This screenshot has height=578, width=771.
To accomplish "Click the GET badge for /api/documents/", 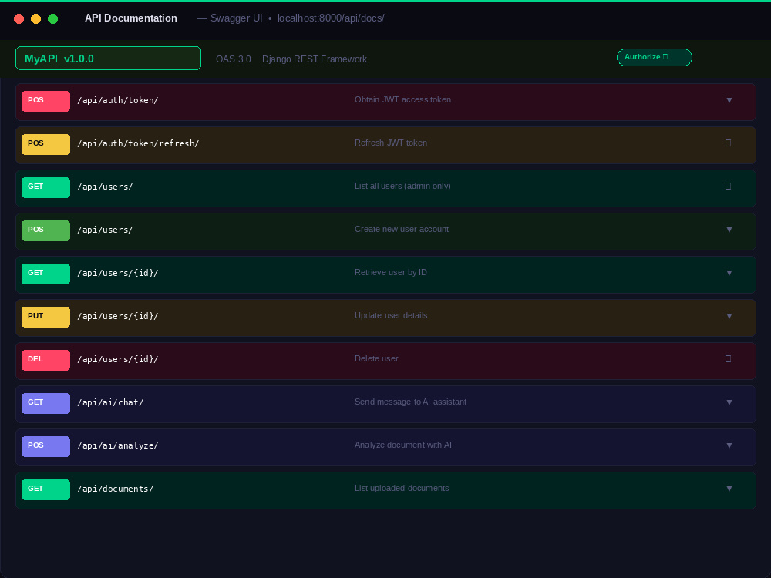I will pyautogui.click(x=45, y=489).
